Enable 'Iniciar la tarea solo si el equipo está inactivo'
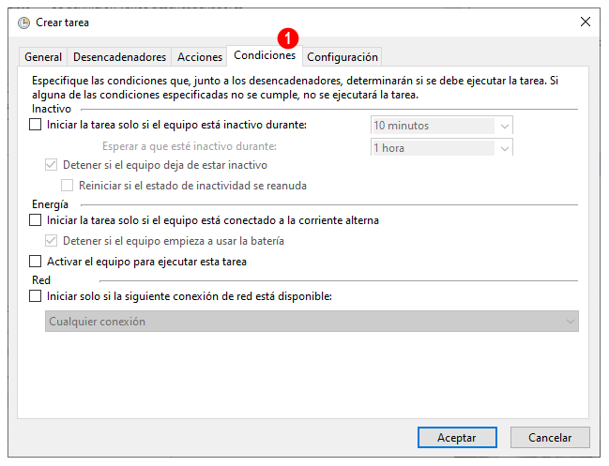The image size is (609, 466). click(x=36, y=125)
